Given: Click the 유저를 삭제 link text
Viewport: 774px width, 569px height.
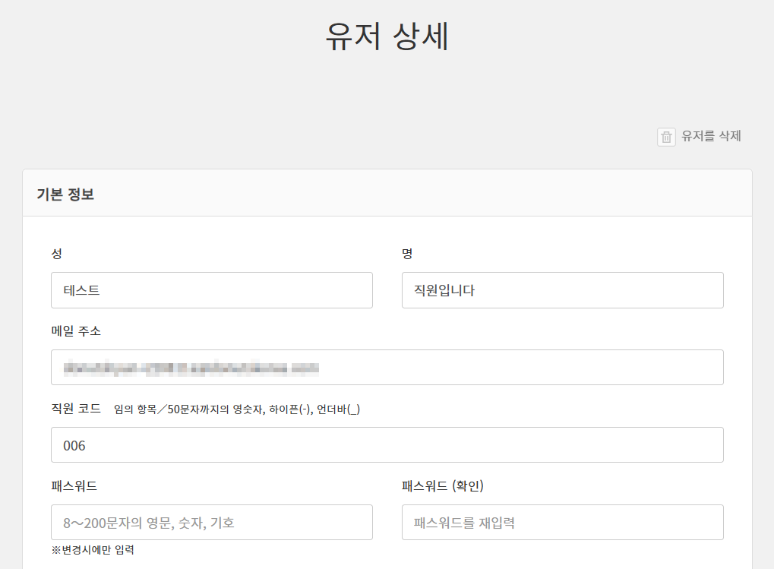Looking at the screenshot, I should click(x=711, y=136).
